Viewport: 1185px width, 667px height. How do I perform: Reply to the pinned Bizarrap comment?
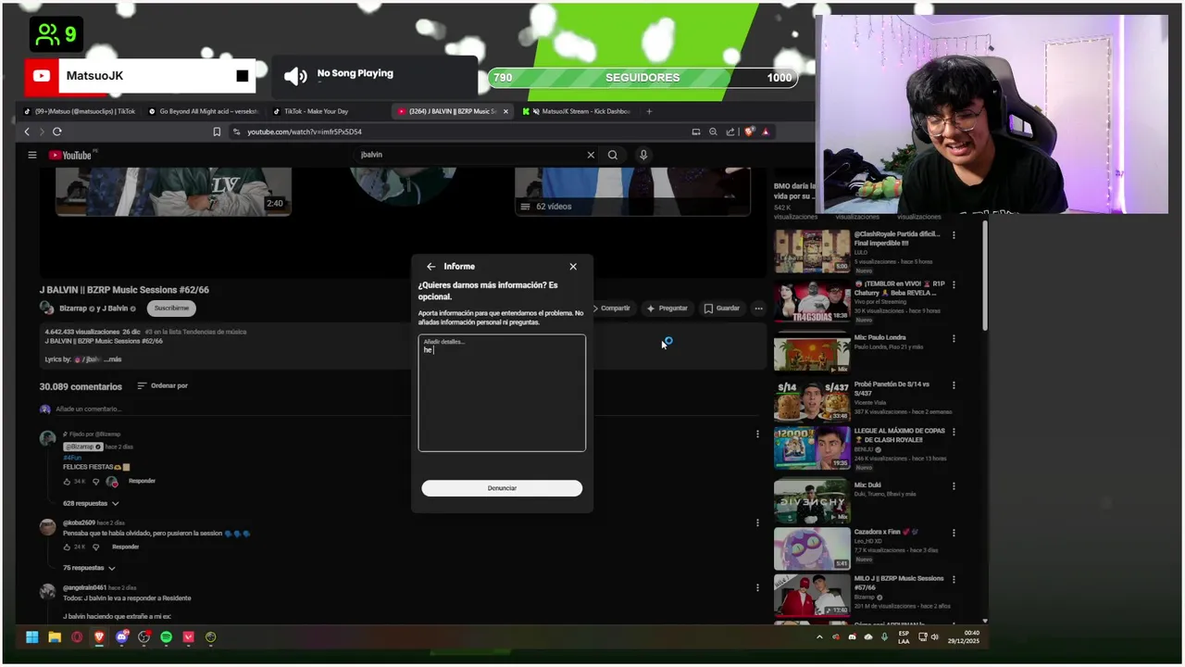pos(142,481)
